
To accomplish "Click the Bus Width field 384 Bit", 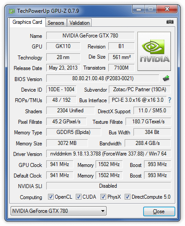I will click(x=152, y=132).
